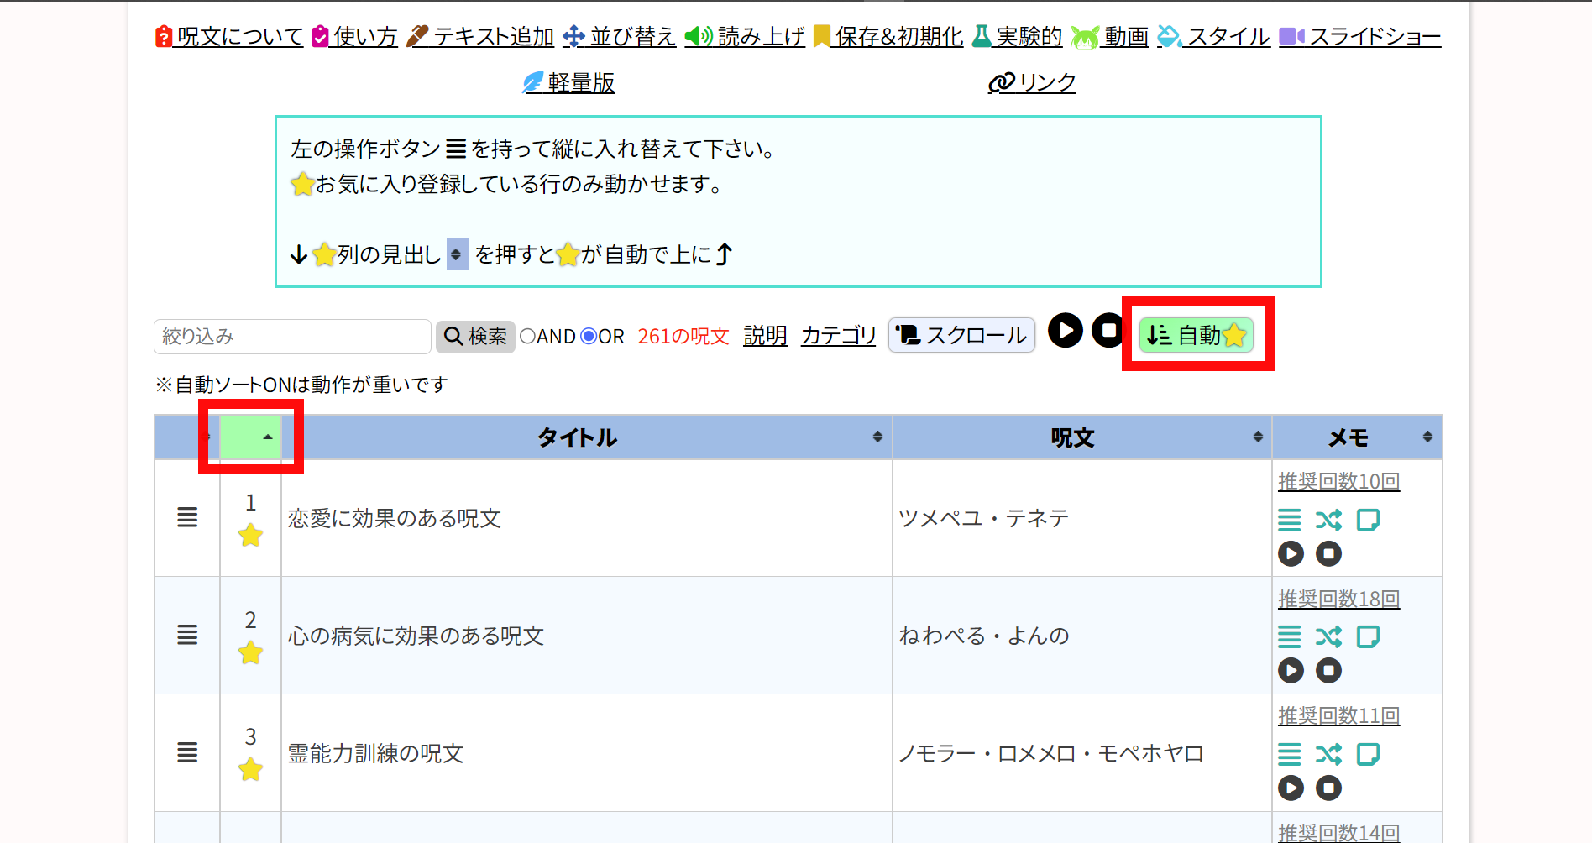Toggle the 自動 star auto-sort button

coord(1196,335)
